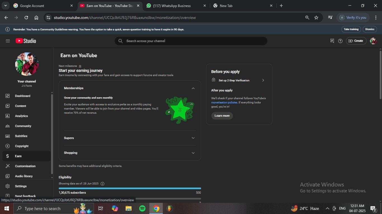Image resolution: width=382 pixels, height=214 pixels.
Task: Click the search magnifier icon in Studio
Action: [121, 41]
